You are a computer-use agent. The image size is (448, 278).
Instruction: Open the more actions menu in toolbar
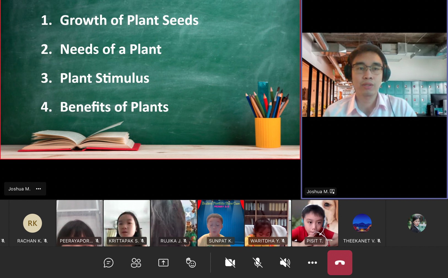[x=312, y=263]
